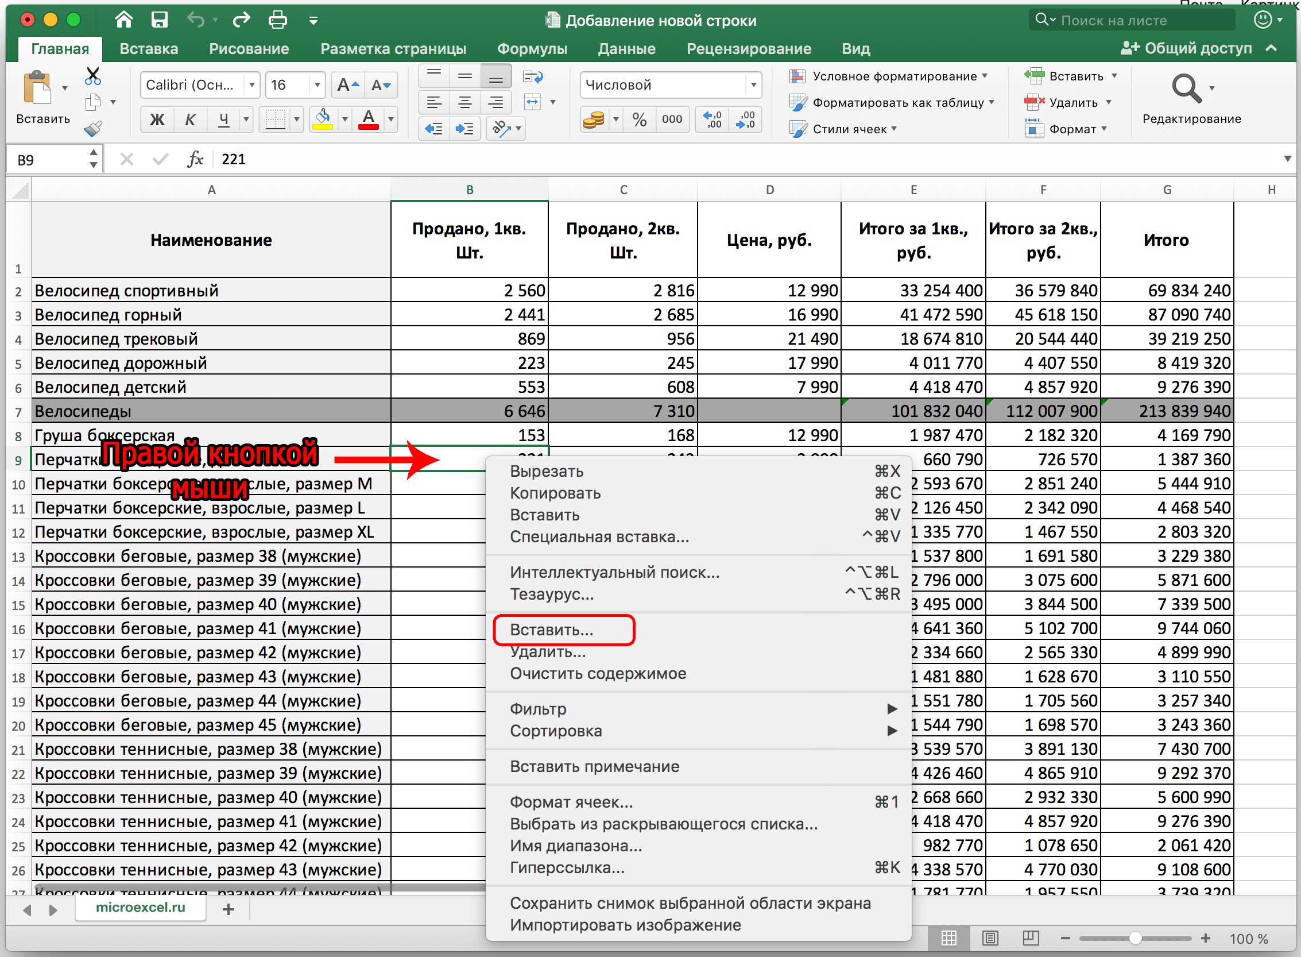The image size is (1301, 957).
Task: Click the Общий доступ share button
Action: (x=1187, y=48)
